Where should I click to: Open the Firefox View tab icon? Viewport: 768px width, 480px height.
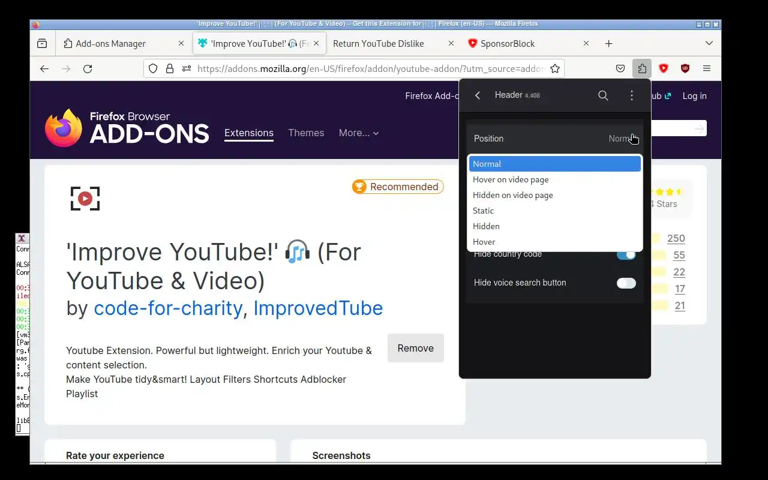click(x=42, y=43)
